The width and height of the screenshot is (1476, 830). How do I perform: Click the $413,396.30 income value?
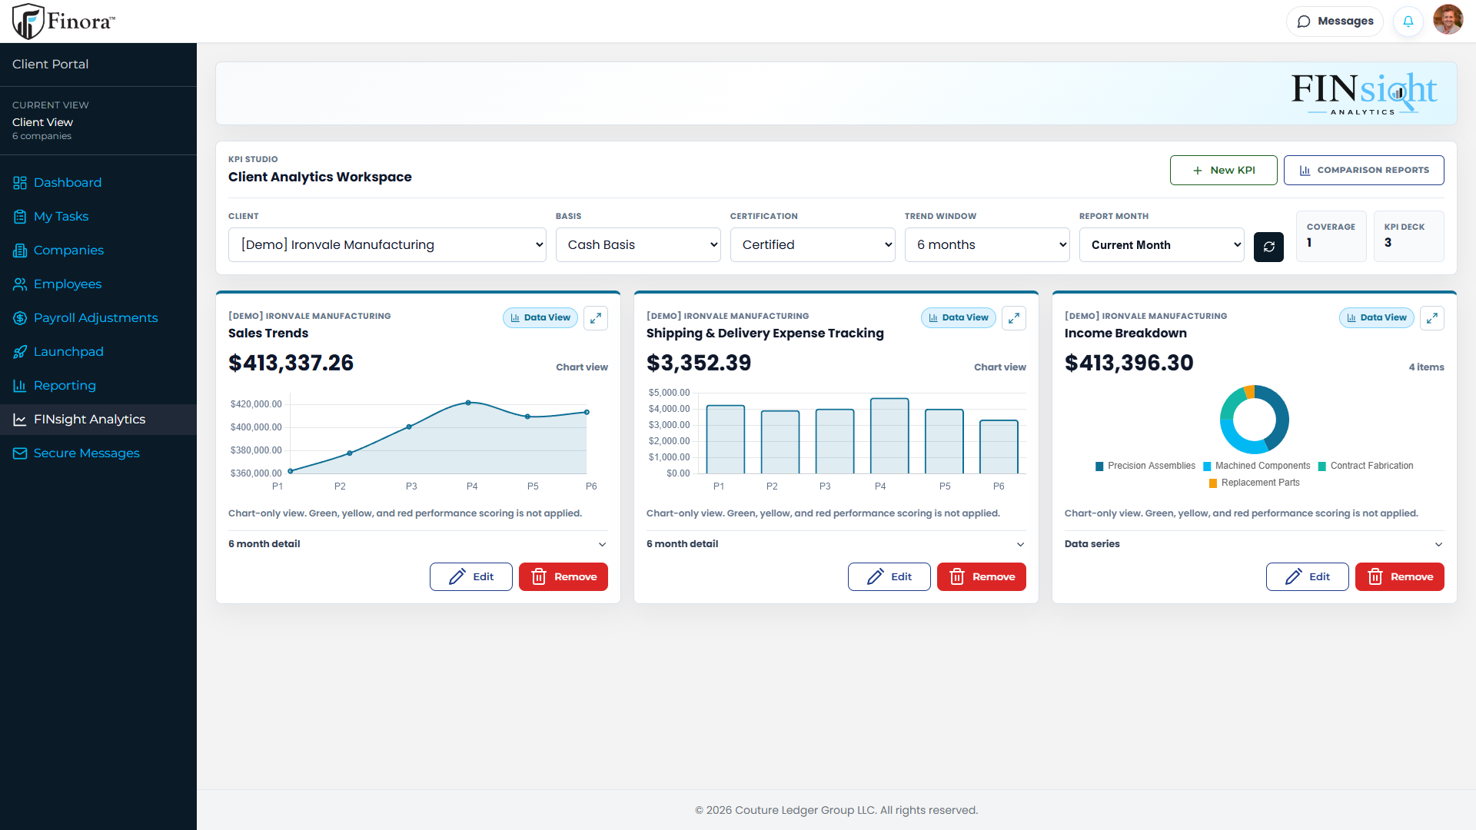[x=1129, y=364]
